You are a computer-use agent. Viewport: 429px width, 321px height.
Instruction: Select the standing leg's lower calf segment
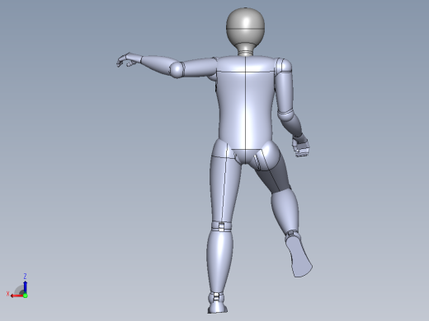pos(220,261)
